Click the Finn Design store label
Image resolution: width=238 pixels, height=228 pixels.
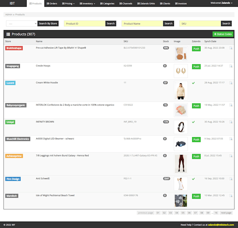[x=13, y=179]
